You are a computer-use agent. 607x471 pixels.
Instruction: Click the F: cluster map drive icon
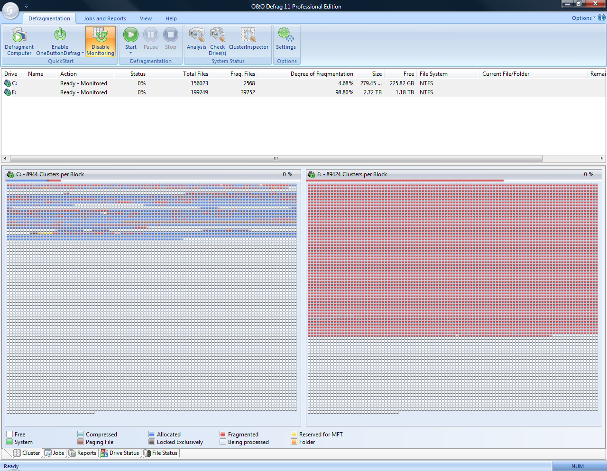pos(312,174)
